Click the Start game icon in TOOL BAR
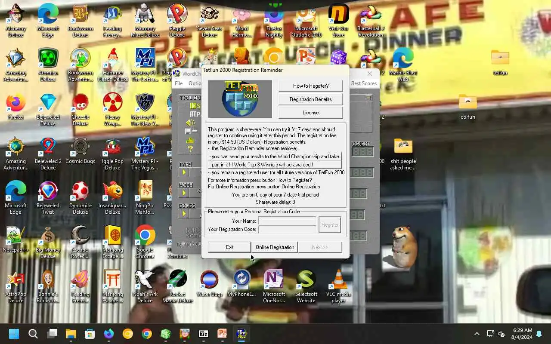Screen dimensions: 551x344 coord(194,106)
